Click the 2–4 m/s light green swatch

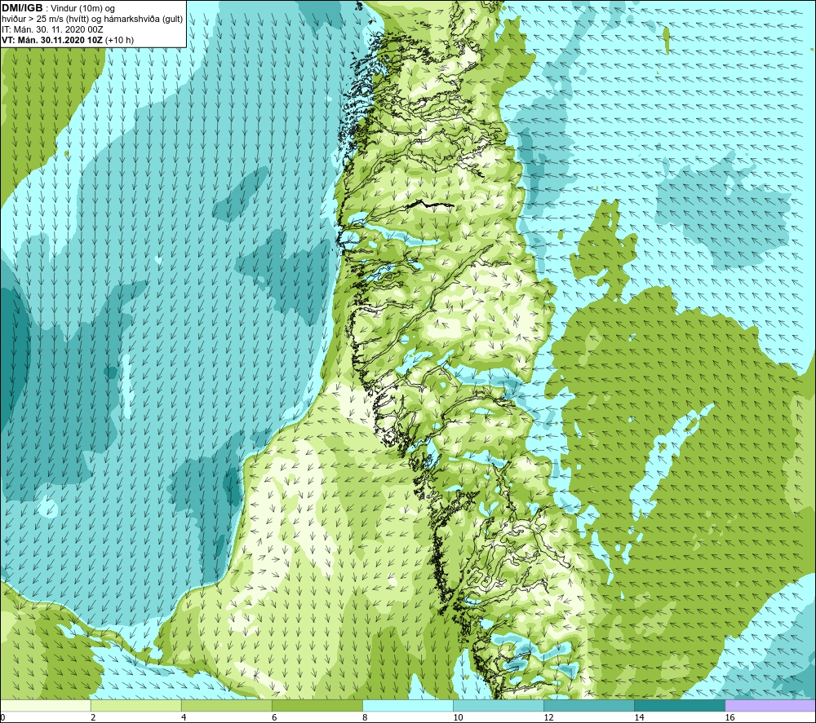pyautogui.click(x=135, y=705)
